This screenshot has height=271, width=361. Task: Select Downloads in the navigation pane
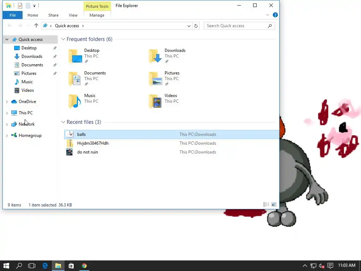click(x=32, y=56)
